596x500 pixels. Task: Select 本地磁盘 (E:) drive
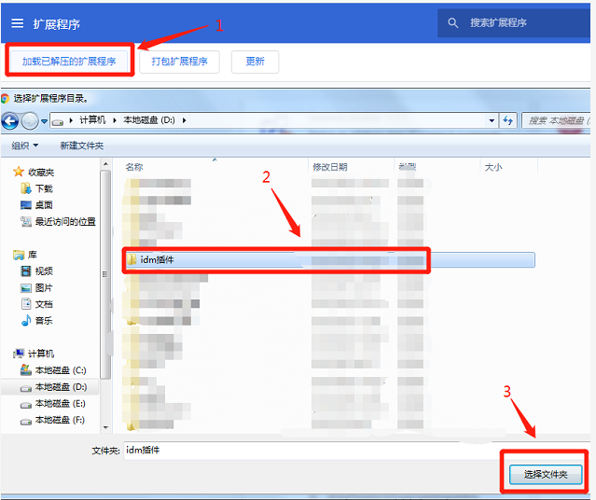[x=61, y=403]
